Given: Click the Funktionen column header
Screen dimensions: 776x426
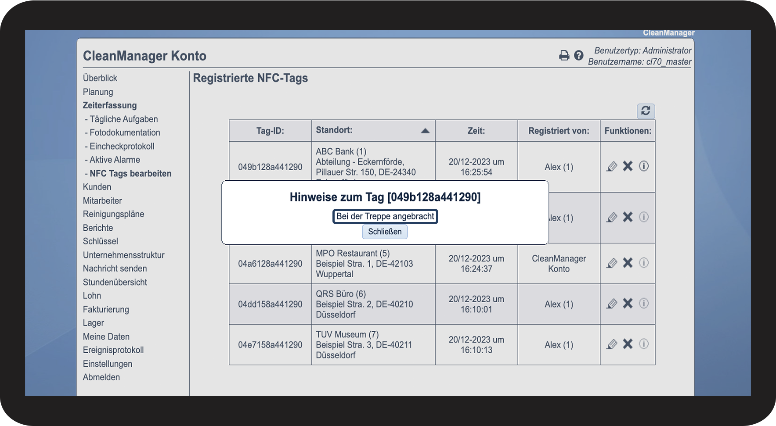Looking at the screenshot, I should (x=628, y=131).
